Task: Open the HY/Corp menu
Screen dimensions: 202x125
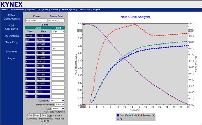Action: (x=44, y=10)
